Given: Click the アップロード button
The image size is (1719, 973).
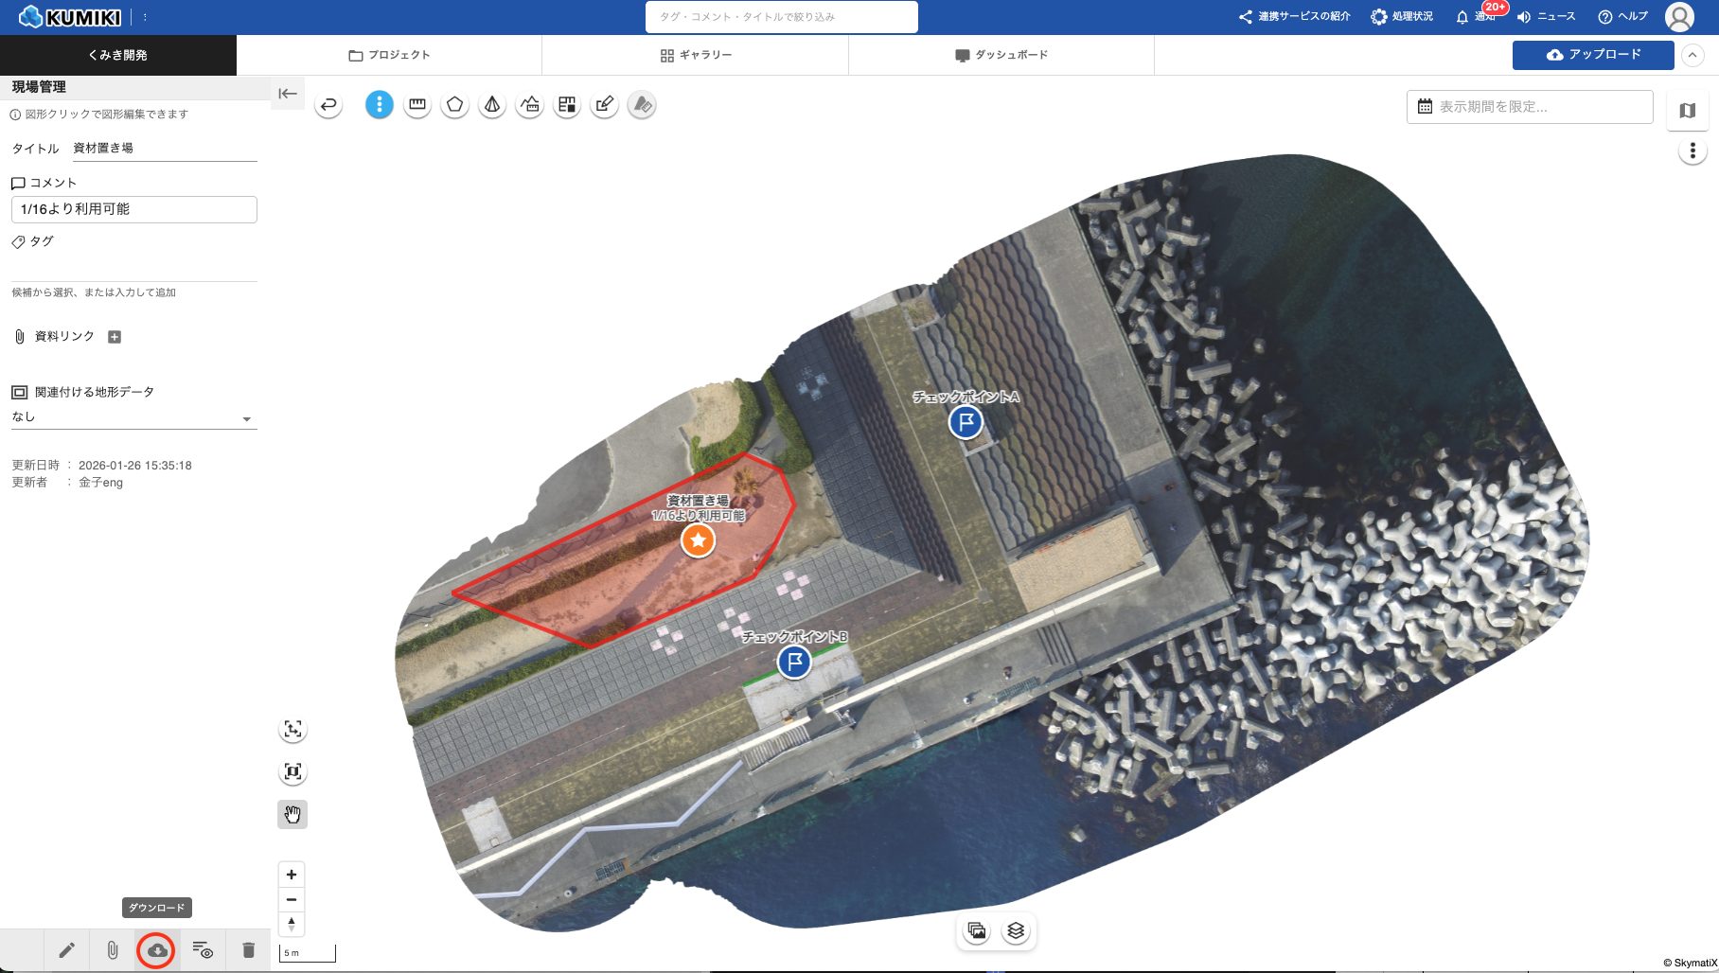Looking at the screenshot, I should pyautogui.click(x=1593, y=55).
